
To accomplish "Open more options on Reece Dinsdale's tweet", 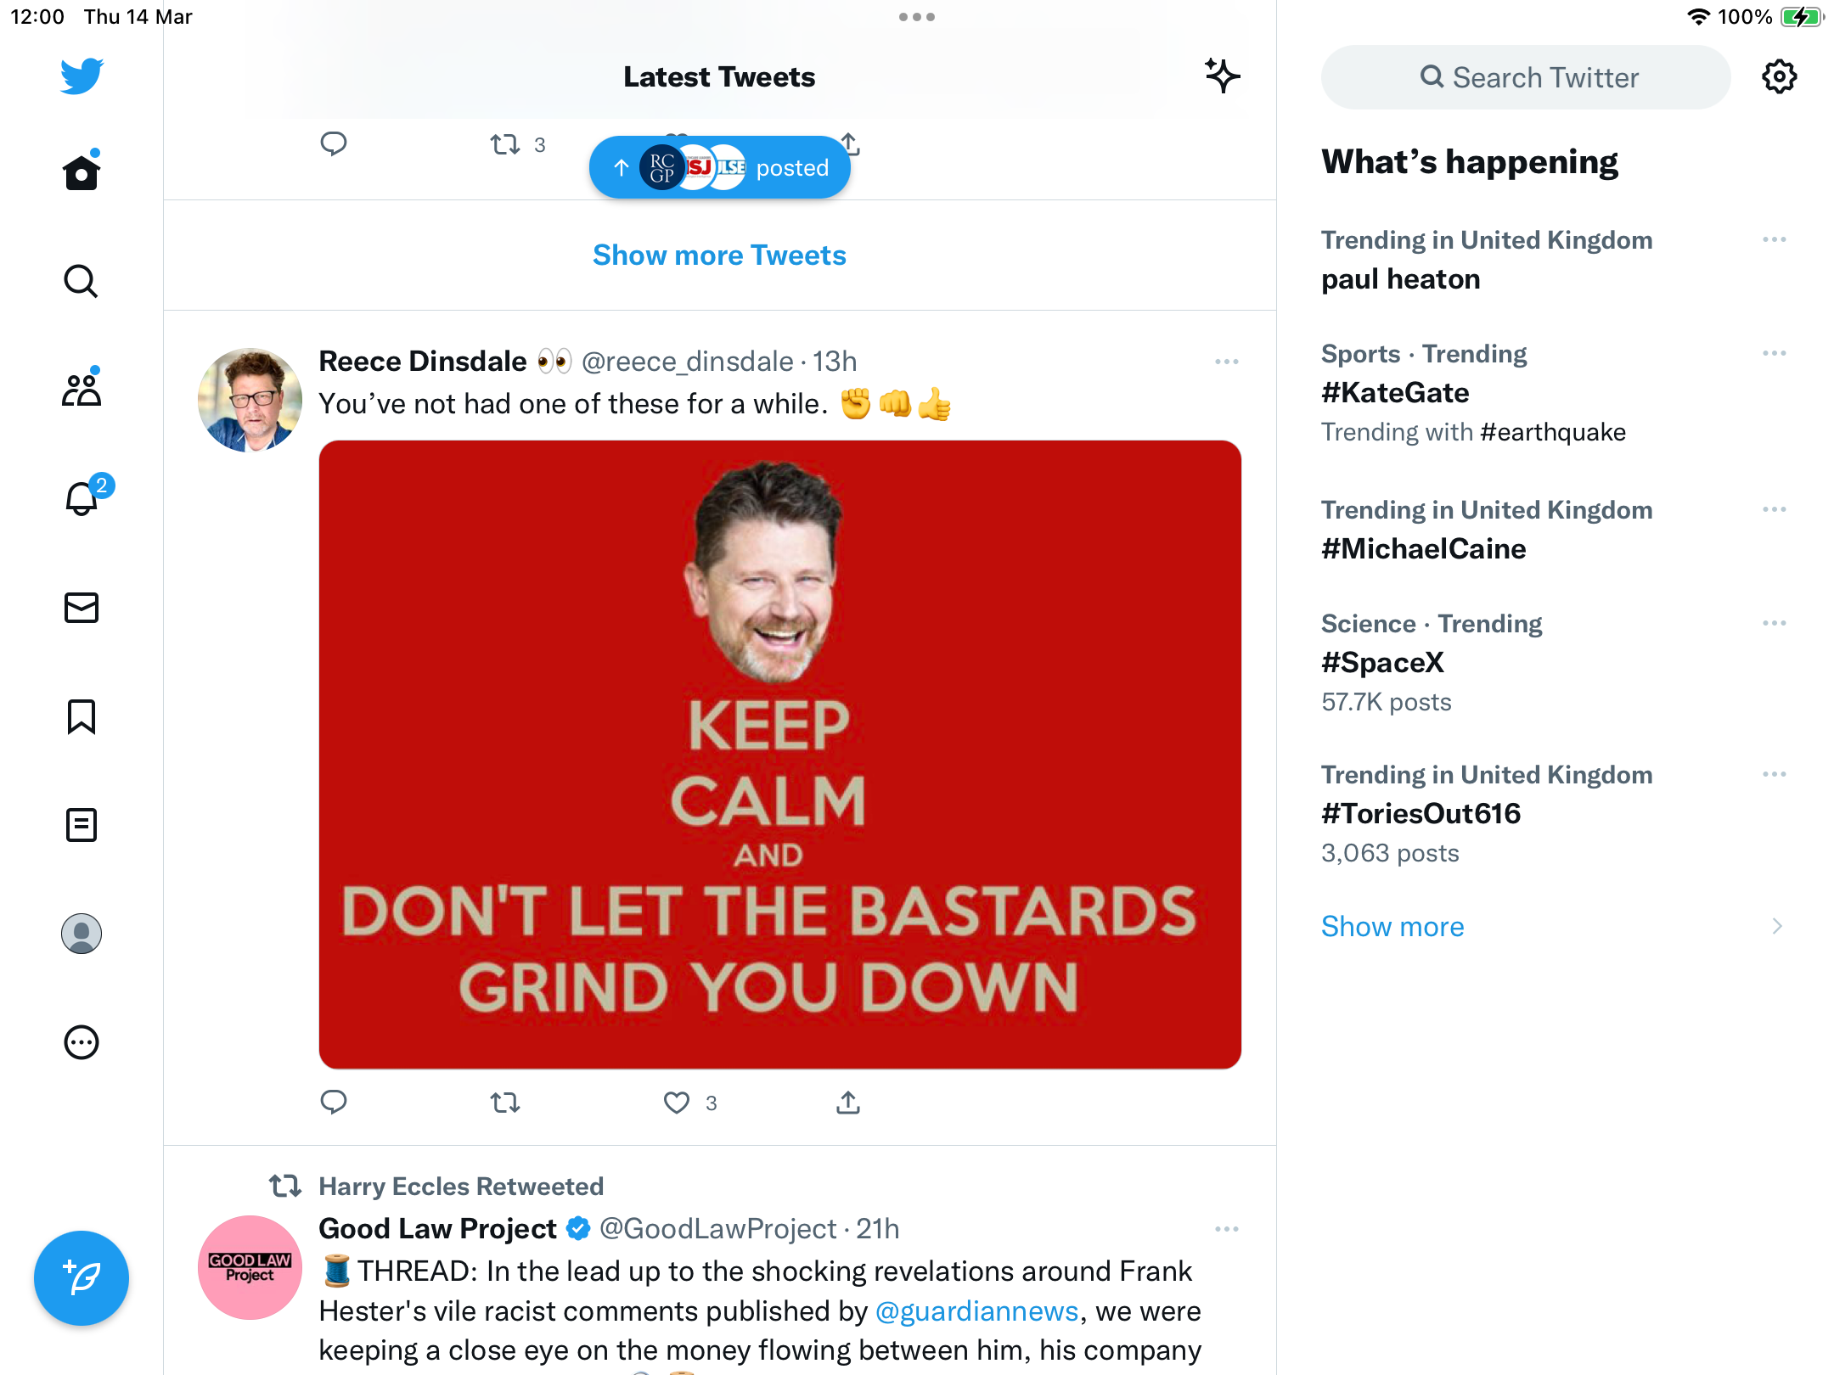I will pyautogui.click(x=1227, y=362).
